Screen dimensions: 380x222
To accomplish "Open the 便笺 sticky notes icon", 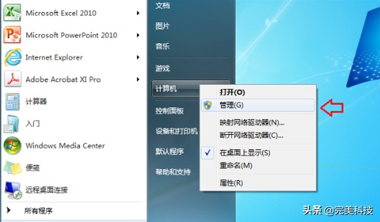I will 12,168.
